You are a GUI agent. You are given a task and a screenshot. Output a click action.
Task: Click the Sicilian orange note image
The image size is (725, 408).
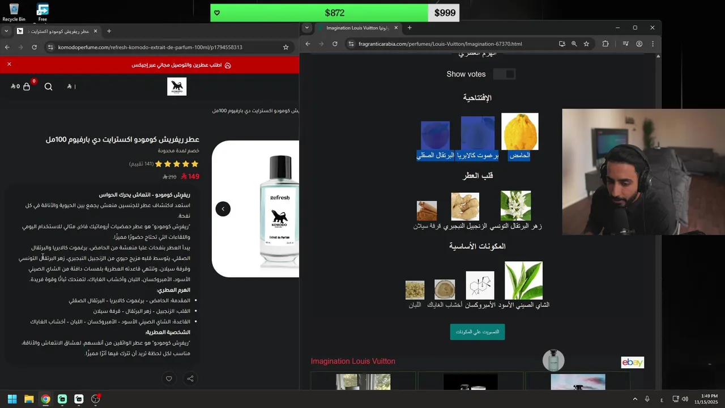pos(435,135)
